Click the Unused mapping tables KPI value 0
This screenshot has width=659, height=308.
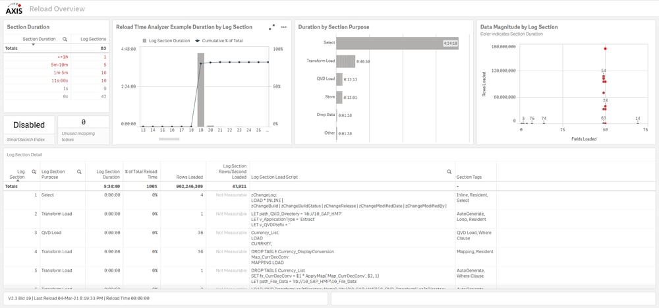[83, 122]
